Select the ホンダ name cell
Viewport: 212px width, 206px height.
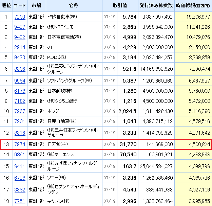(x=74, y=111)
